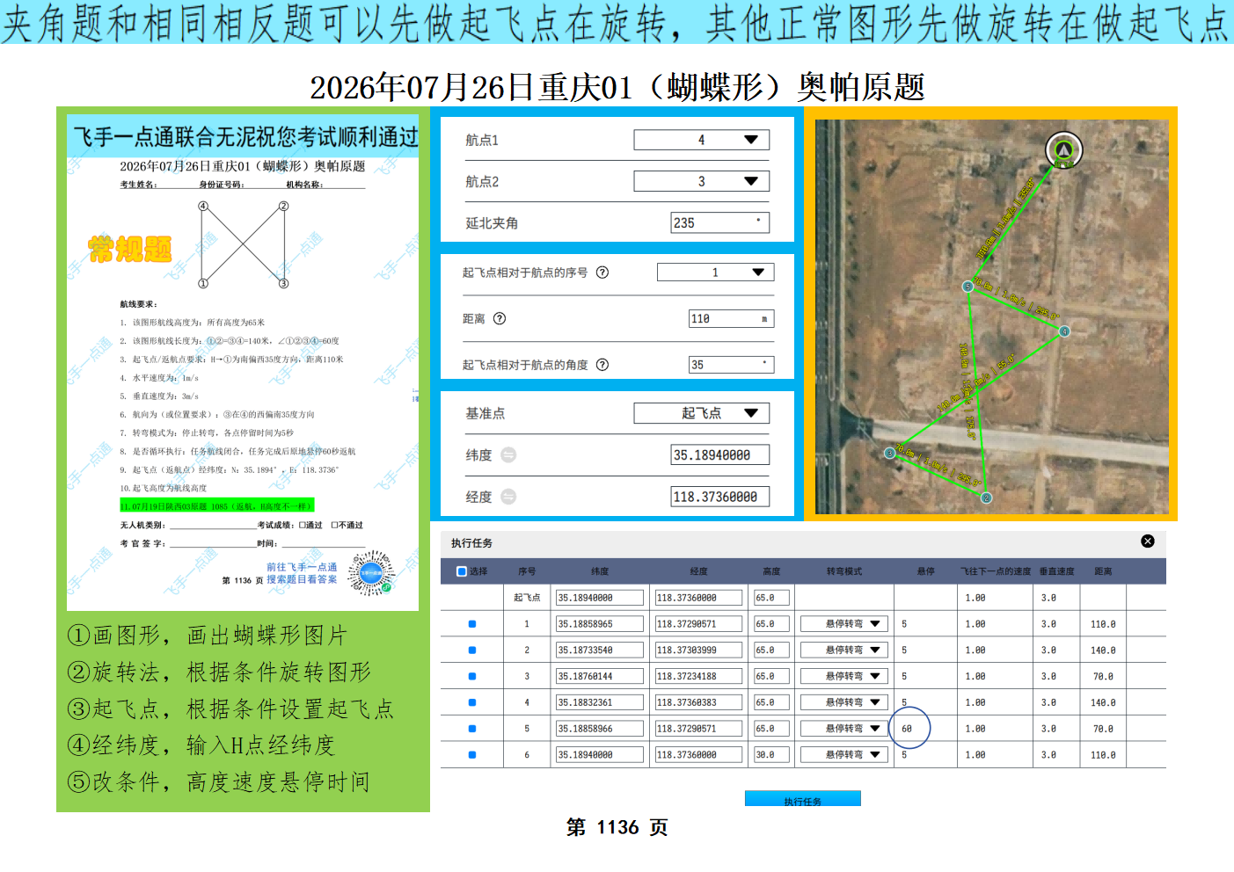The image size is (1234, 872).
Task: Select waypoint 2 marker on the map
Action: click(986, 498)
